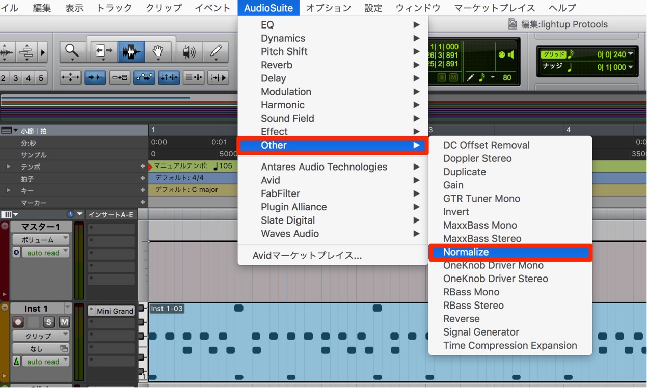Open the 編集 menu
This screenshot has height=388, width=647.
pyautogui.click(x=42, y=8)
